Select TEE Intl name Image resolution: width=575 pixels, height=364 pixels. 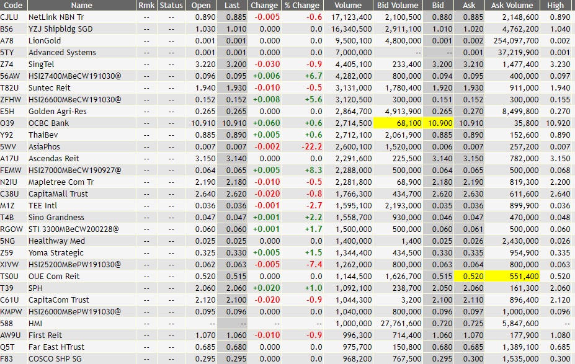coord(43,206)
